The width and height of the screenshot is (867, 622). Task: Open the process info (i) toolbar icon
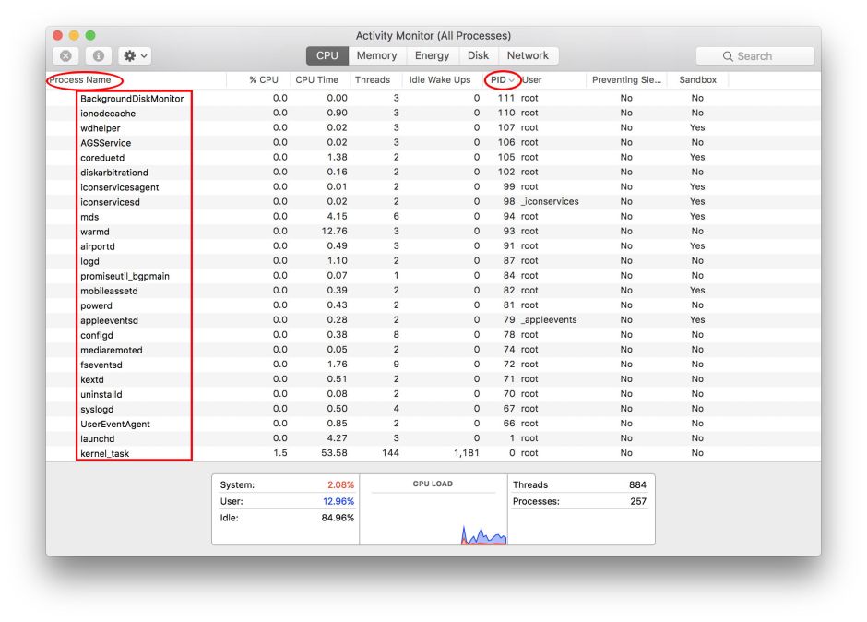tap(99, 56)
